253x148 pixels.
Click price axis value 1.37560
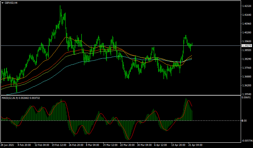point(247,68)
